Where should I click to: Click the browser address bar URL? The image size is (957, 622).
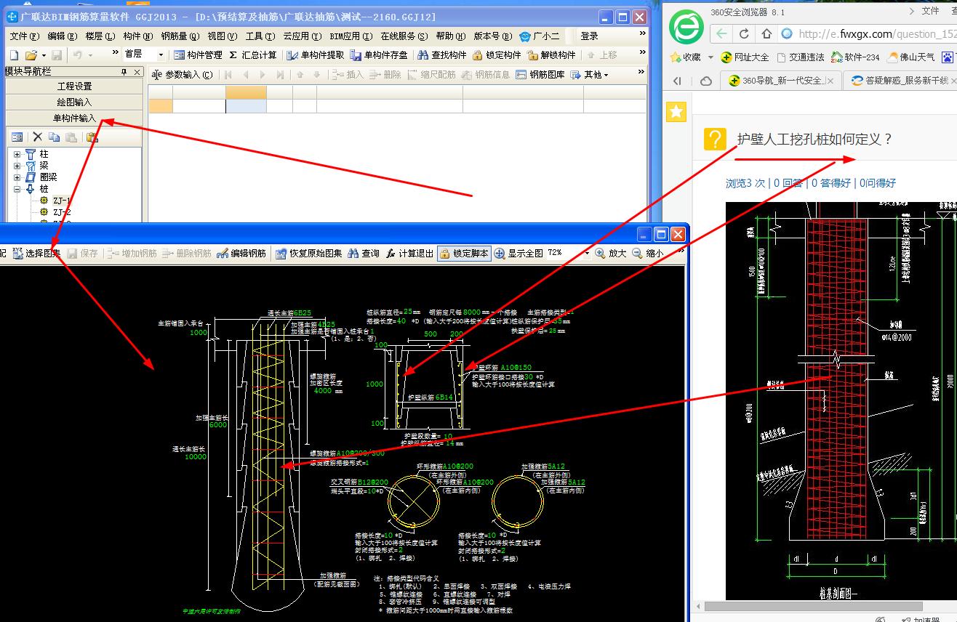click(876, 33)
